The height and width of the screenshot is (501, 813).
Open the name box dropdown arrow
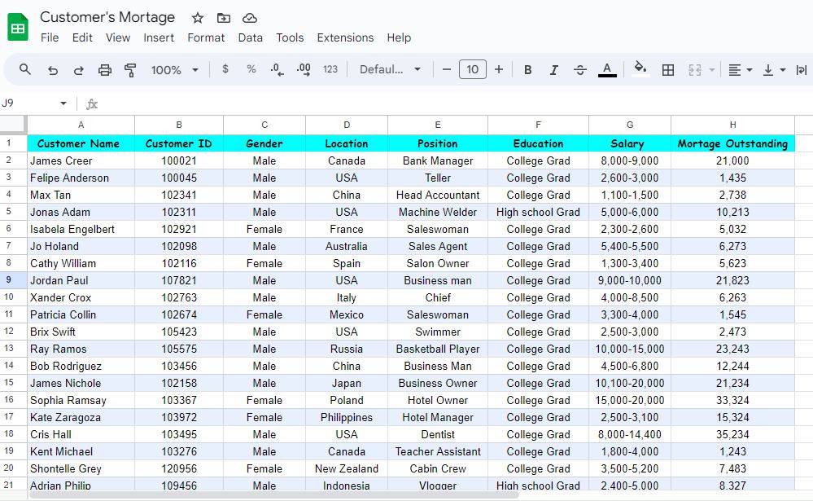pyautogui.click(x=63, y=103)
